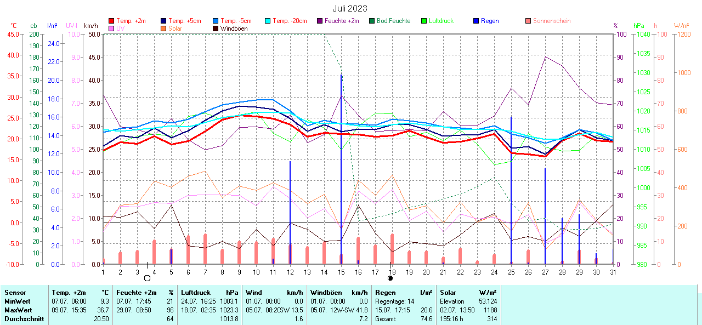Select the 'Temp. +2m' legend label
This screenshot has height=325, width=702.
(132, 21)
